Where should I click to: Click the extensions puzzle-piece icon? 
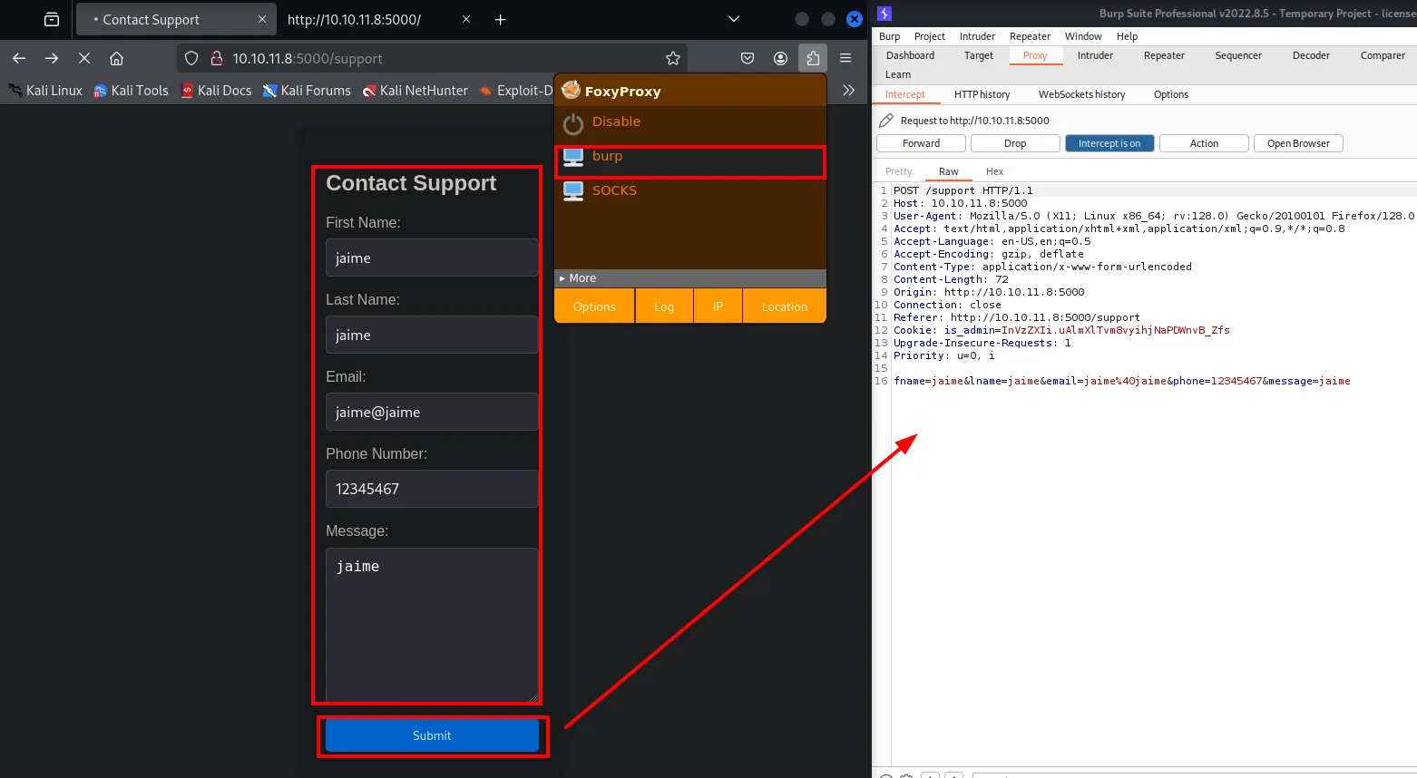click(813, 58)
